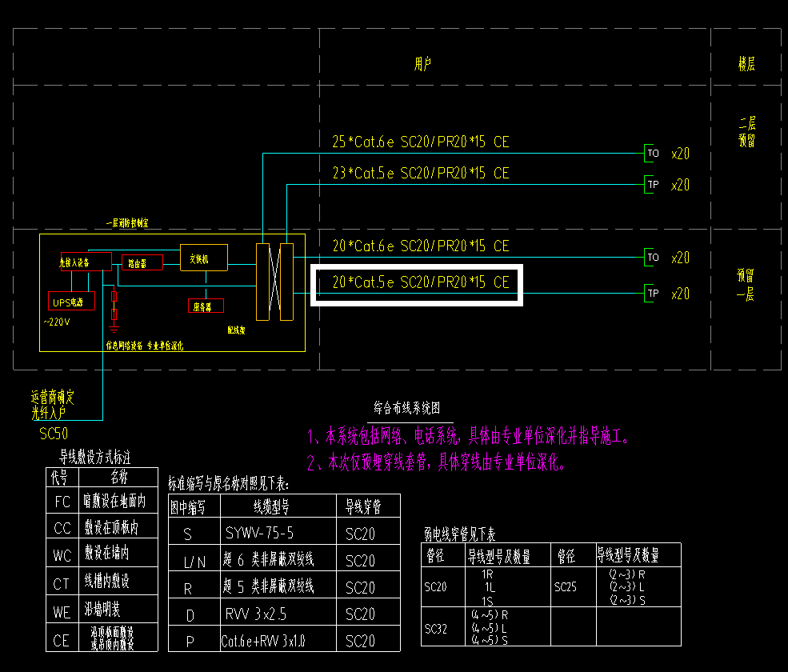The height and width of the screenshot is (672, 788).
Task: Click the 名称 header cell
Action: tap(118, 477)
